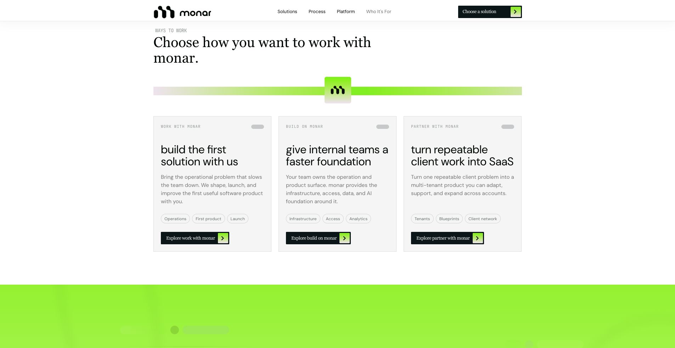Click heading turn repeatable client work into SaaS
The width and height of the screenshot is (675, 348).
click(462, 156)
